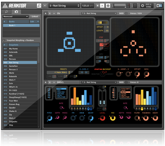Image resolution: width=165 pixels, height=146 pixels.
Task: Toggle the audio engine power button
Action: [142, 5]
